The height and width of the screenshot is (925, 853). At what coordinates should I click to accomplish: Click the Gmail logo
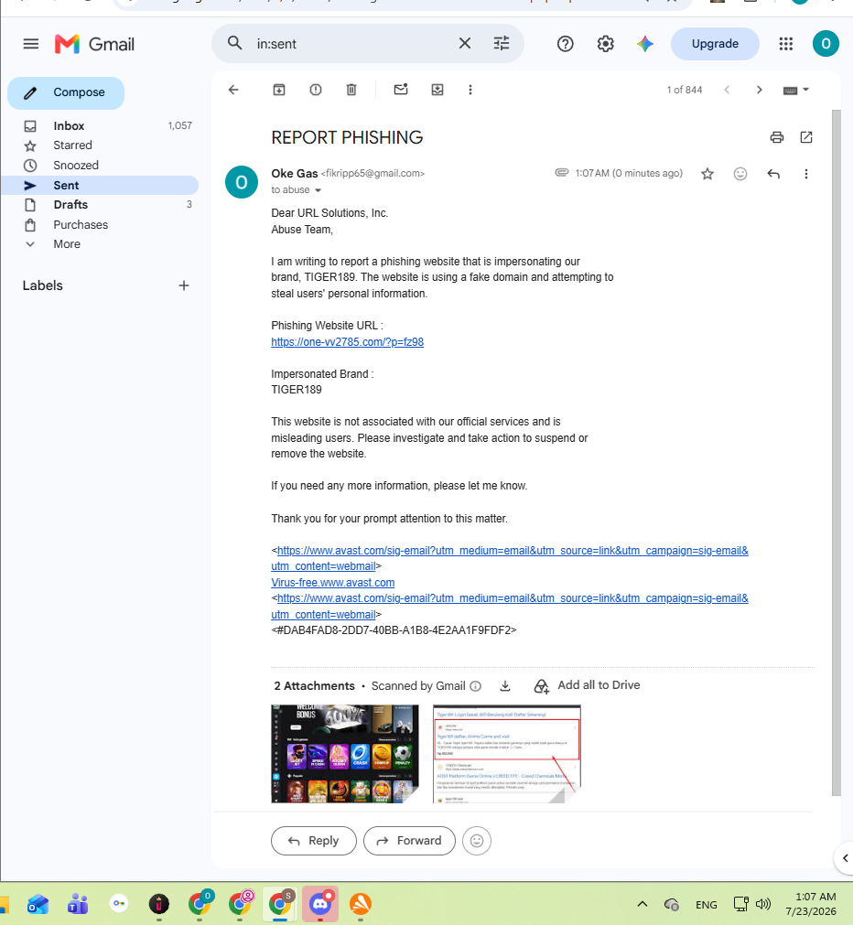[94, 44]
